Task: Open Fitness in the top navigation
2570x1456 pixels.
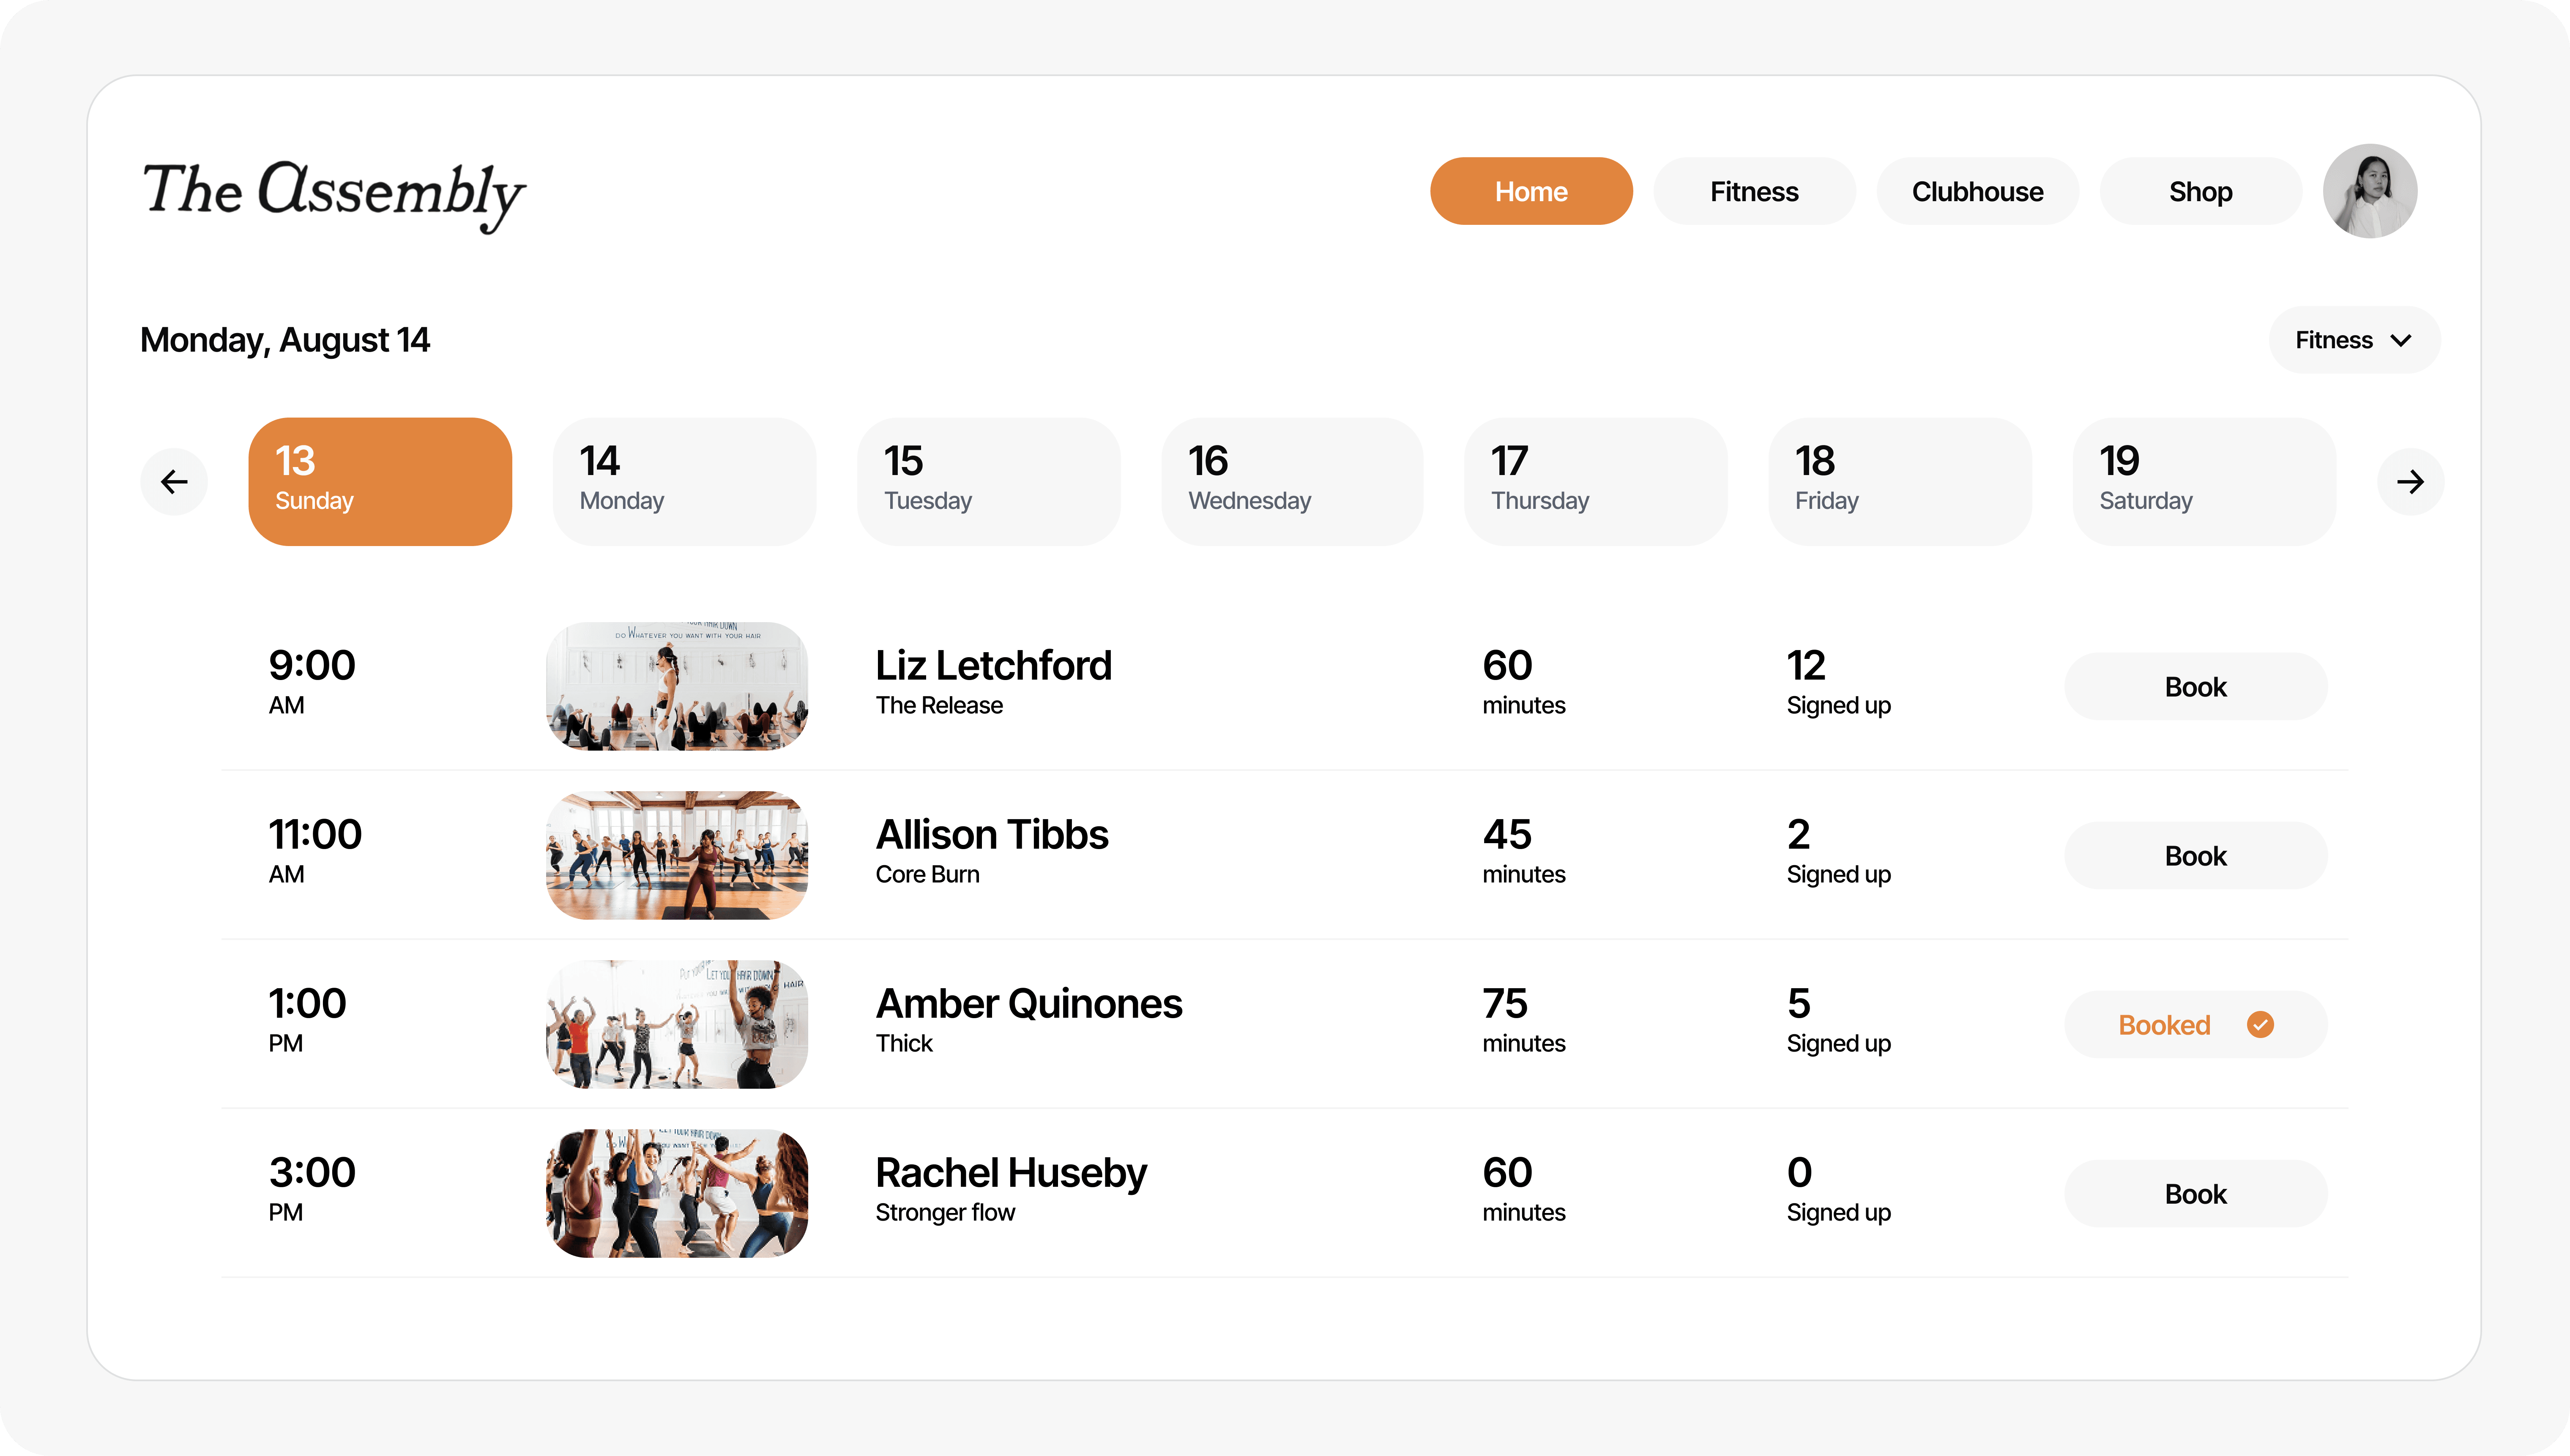Action: (1754, 191)
